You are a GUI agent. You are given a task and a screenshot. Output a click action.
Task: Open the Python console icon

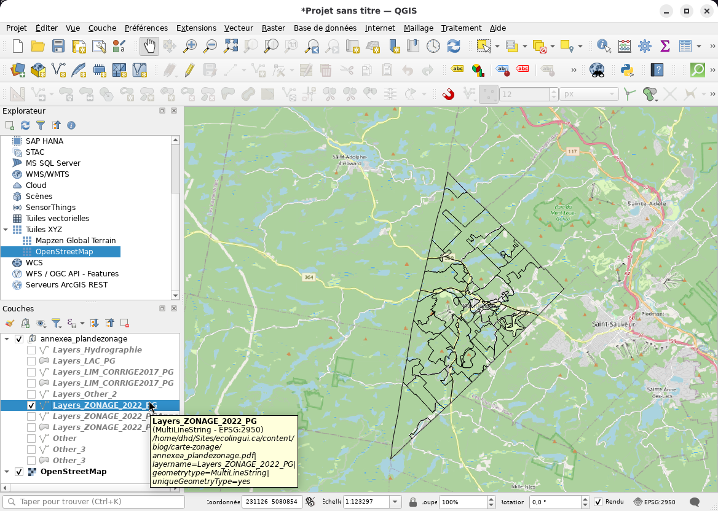coord(627,70)
